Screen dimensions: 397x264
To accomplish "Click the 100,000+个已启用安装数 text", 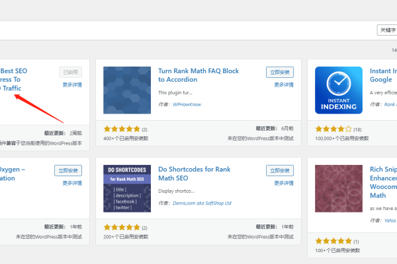I will [x=342, y=139].
